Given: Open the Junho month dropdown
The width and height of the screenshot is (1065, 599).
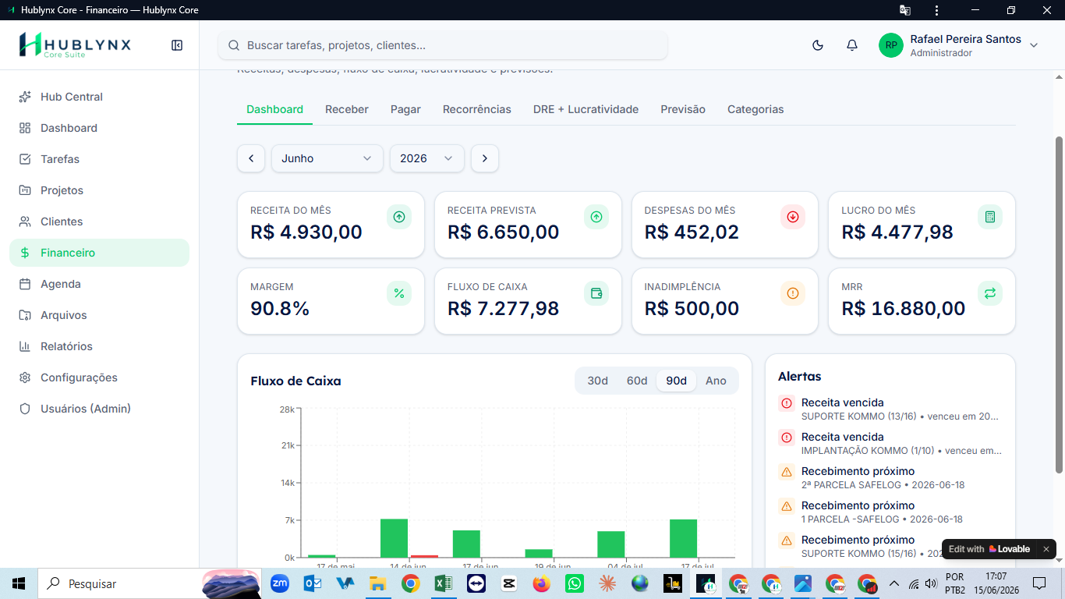Looking at the screenshot, I should 327,158.
